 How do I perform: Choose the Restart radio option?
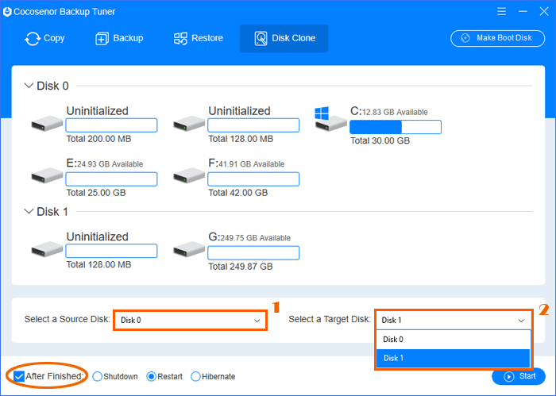click(x=152, y=376)
